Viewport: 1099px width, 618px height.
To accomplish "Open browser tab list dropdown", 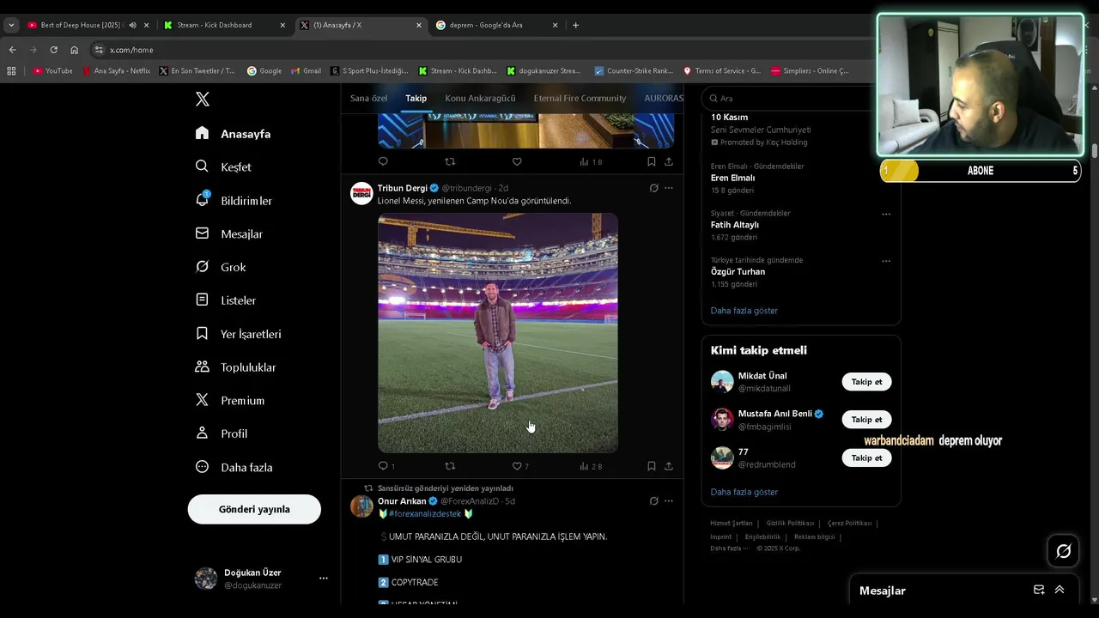I will pos(11,25).
